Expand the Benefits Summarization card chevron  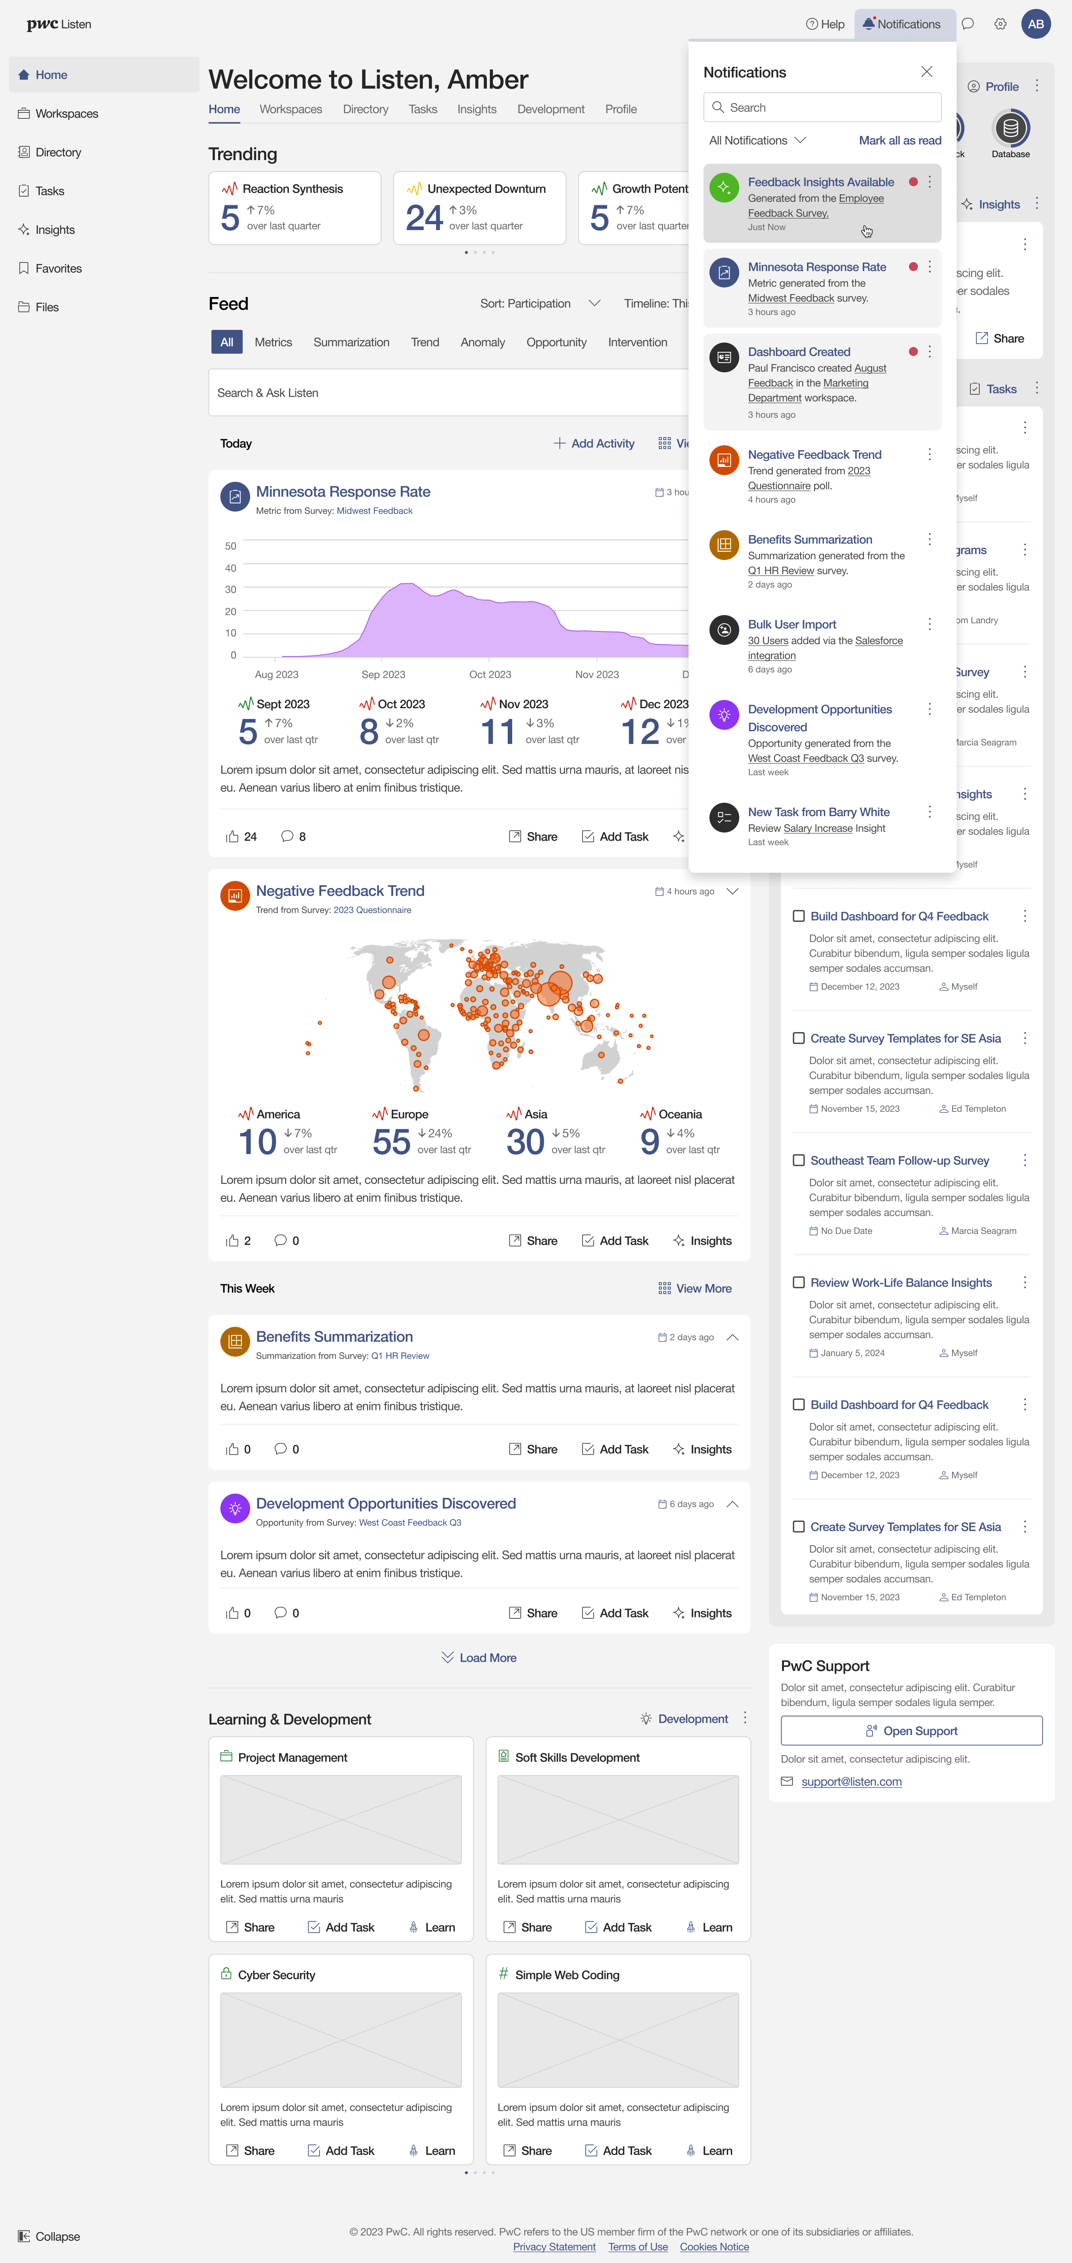732,1337
